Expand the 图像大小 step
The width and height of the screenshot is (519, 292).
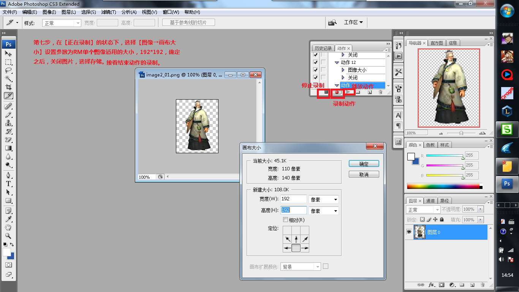tap(343, 70)
